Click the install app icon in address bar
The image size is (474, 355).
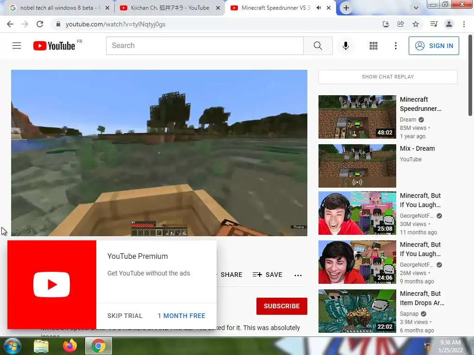[386, 24]
